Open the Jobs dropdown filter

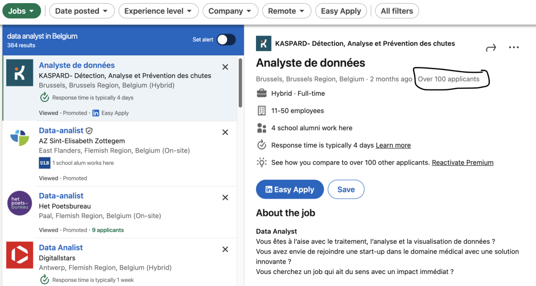tap(21, 11)
